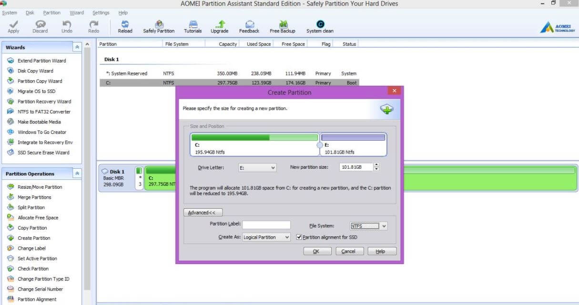Collapse the Partition Operations panel

pyautogui.click(x=77, y=173)
